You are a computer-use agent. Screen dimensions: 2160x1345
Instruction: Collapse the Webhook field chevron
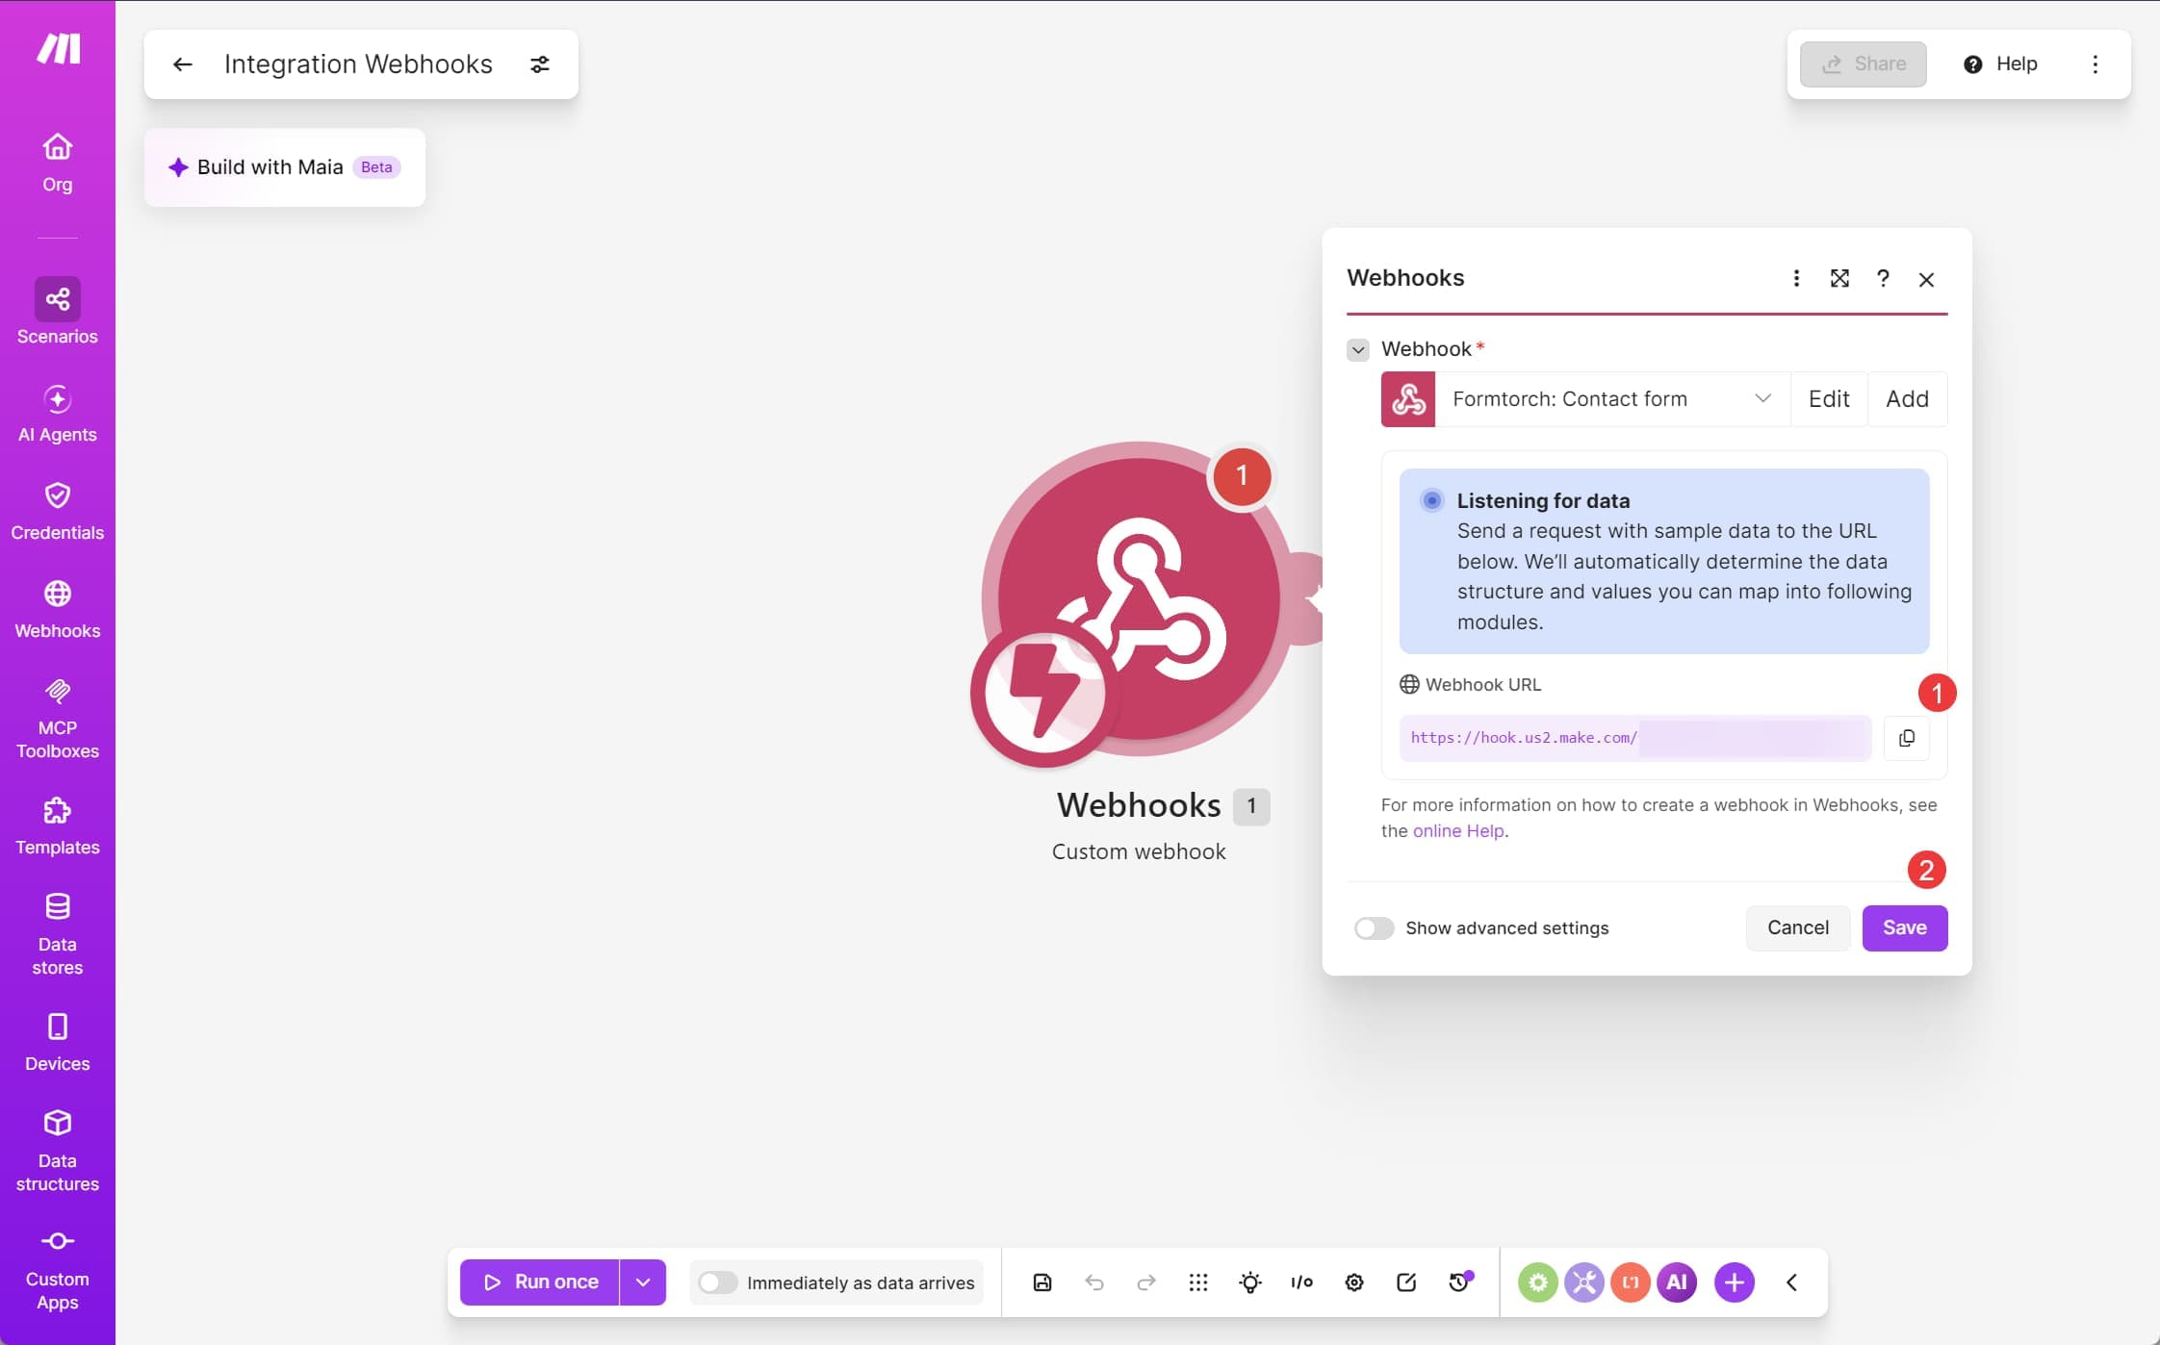pos(1357,349)
